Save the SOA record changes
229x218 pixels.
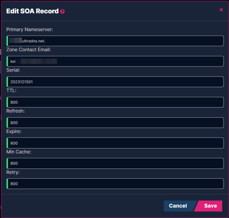click(x=209, y=206)
